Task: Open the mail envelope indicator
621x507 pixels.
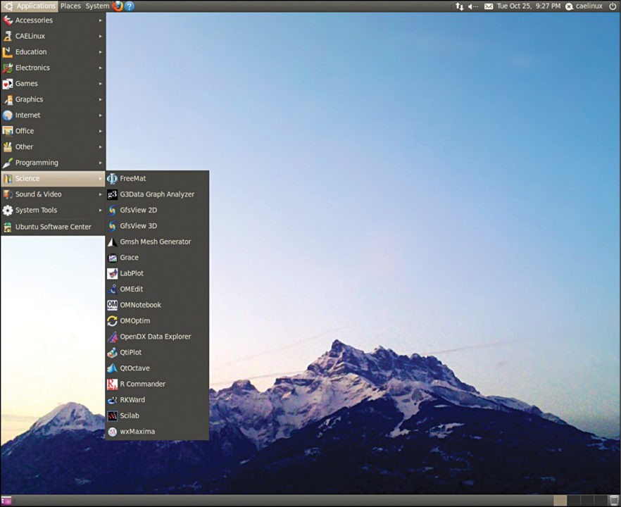Action: pos(489,6)
